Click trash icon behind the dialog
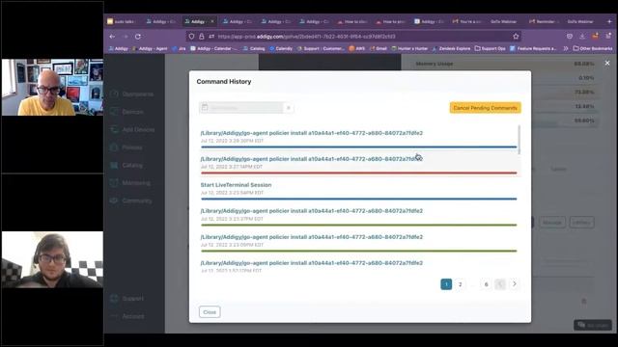This screenshot has height=347, width=618. [x=583, y=302]
